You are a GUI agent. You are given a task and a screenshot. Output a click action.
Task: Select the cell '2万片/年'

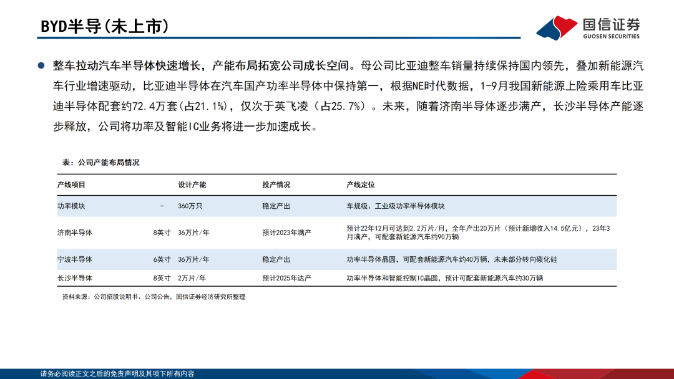192,278
